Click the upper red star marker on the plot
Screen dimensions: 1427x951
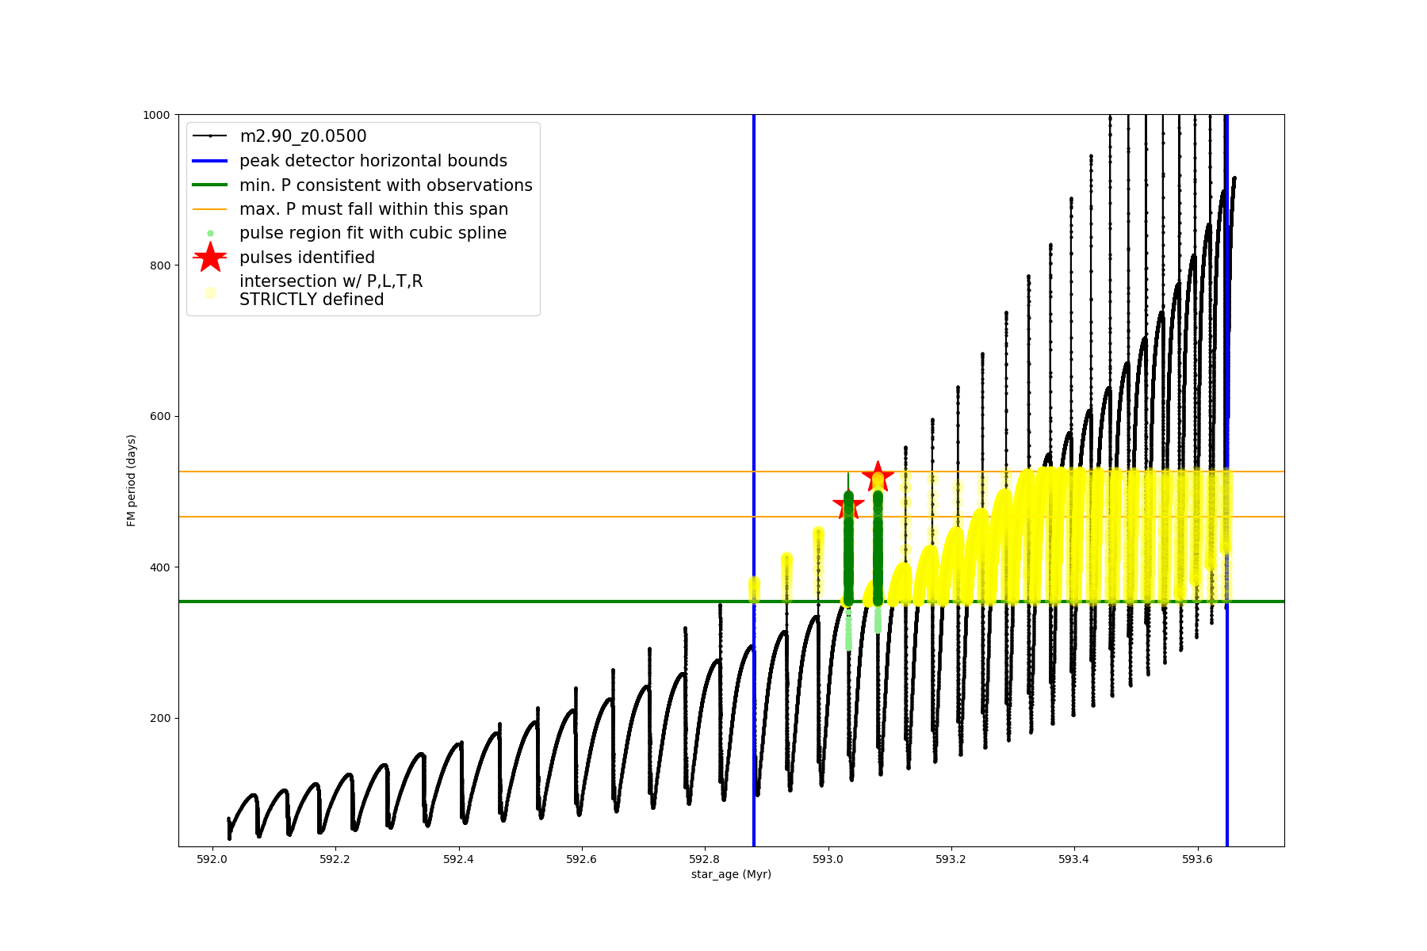tap(878, 477)
